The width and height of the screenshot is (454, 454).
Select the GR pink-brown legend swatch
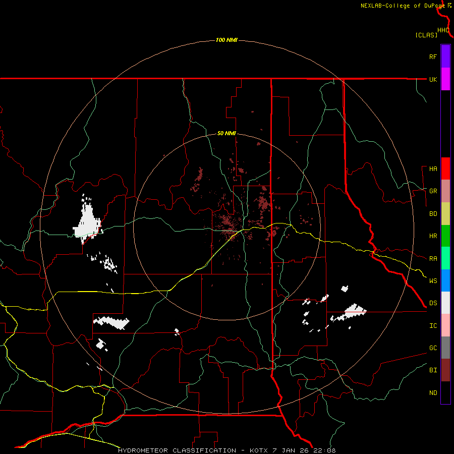(445, 191)
